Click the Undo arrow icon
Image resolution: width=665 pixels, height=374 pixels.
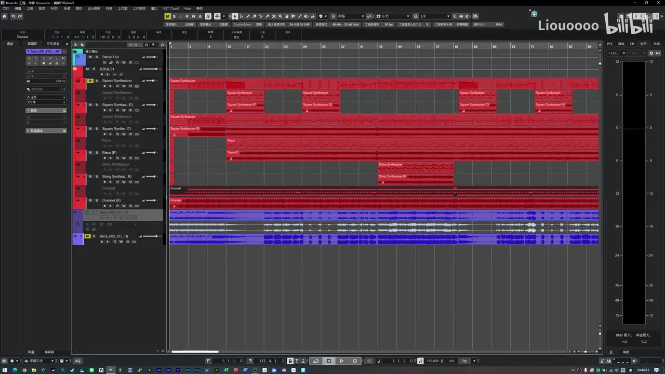[13, 16]
